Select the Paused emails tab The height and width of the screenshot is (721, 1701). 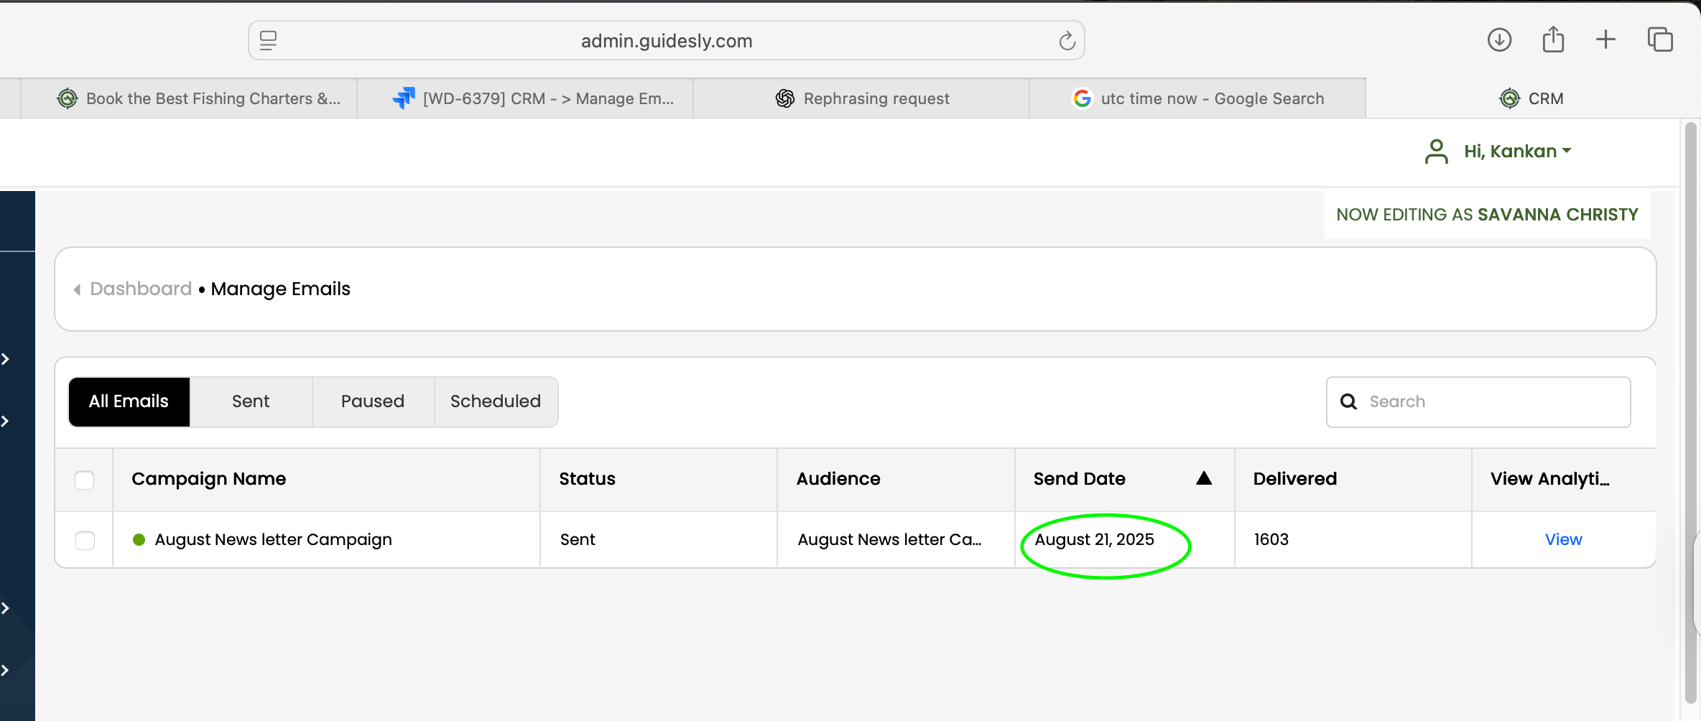[373, 401]
